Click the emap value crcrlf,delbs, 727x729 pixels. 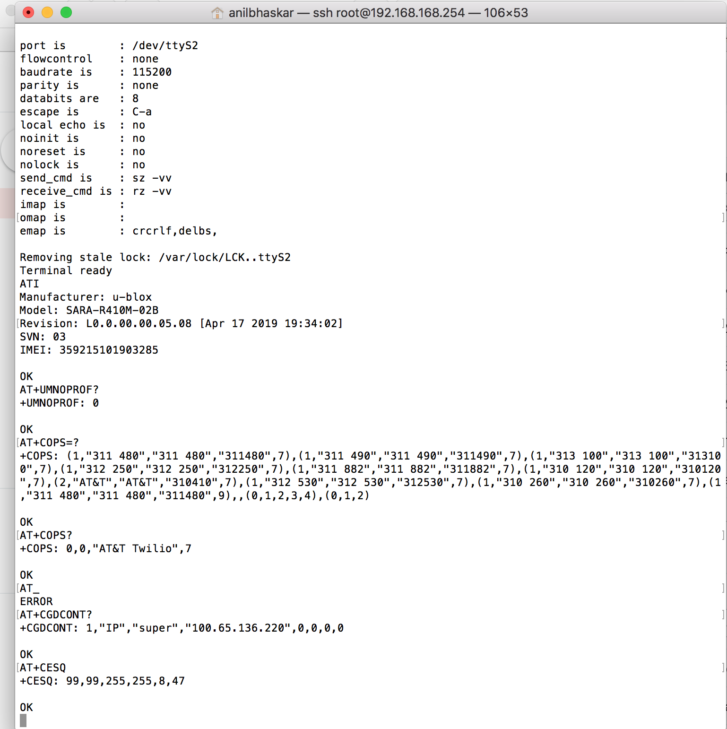[174, 231]
